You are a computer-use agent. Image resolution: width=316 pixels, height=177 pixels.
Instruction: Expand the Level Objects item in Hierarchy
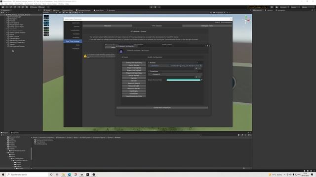pos(6,23)
